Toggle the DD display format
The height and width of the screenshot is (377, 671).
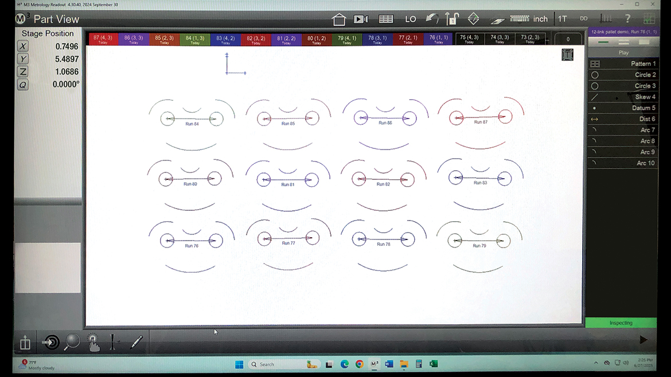(x=584, y=19)
